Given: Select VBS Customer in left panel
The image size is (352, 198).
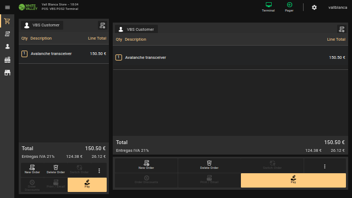Looking at the screenshot, I should click(x=42, y=25).
